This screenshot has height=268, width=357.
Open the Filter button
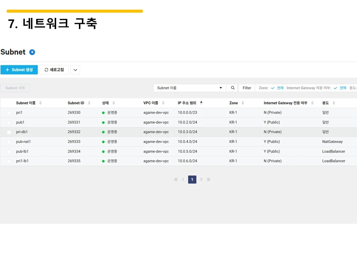point(247,88)
